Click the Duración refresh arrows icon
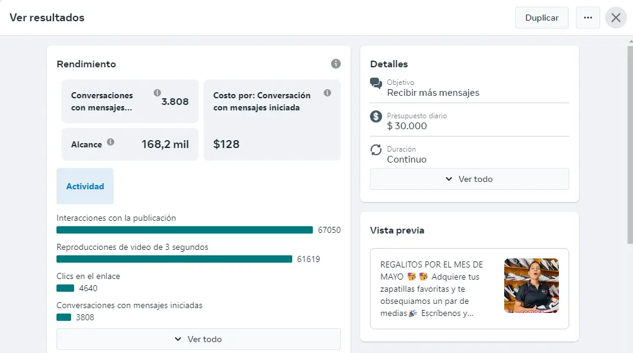This screenshot has height=353, width=633. coord(376,150)
